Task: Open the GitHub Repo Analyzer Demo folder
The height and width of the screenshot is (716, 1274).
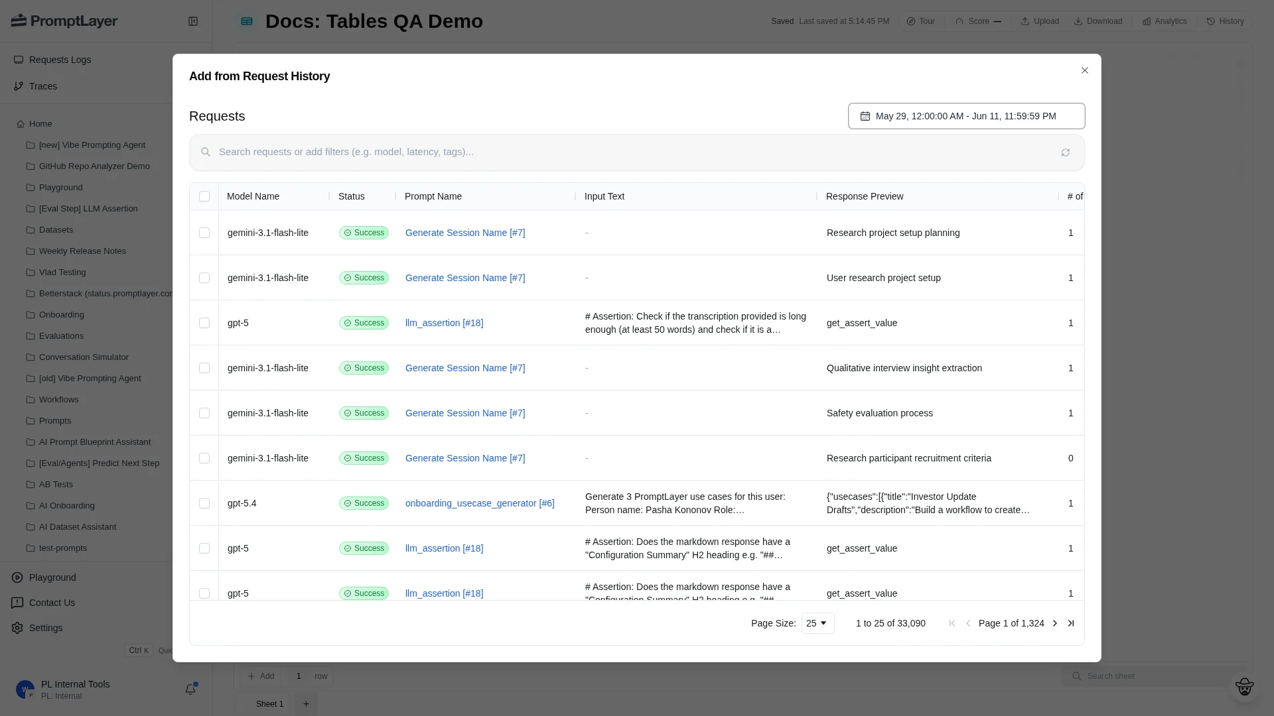Action: coord(94,166)
